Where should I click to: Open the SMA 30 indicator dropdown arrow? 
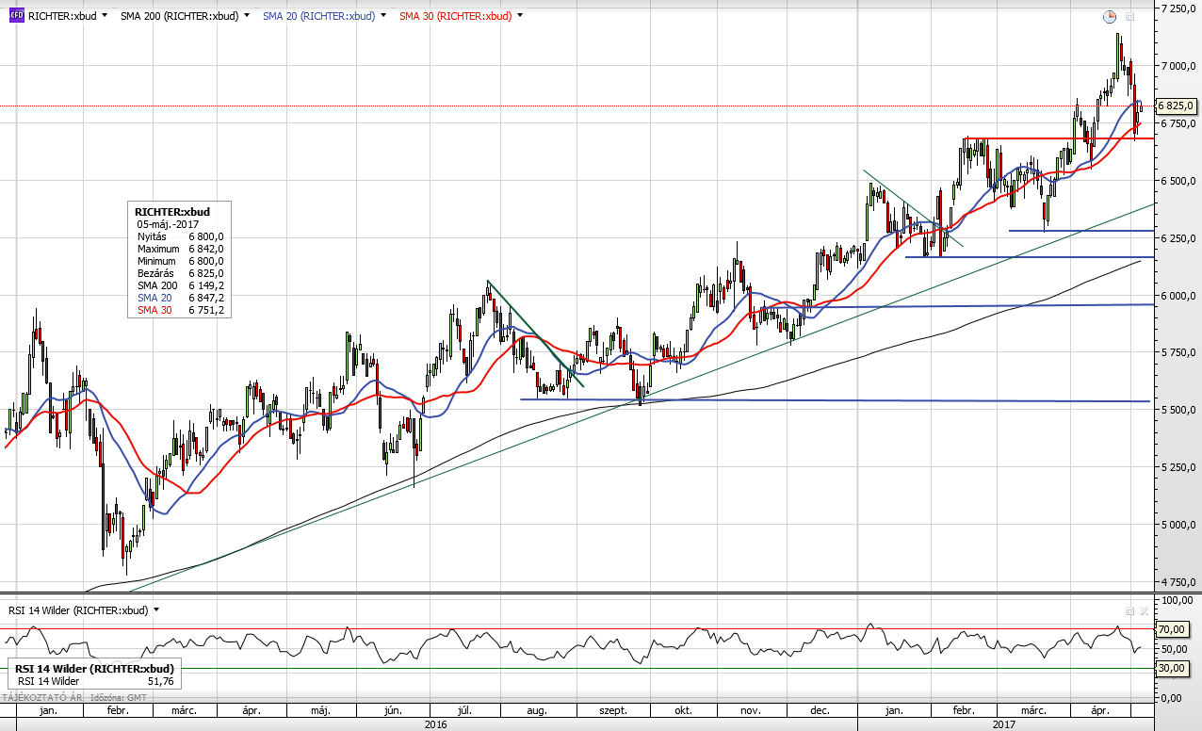[x=520, y=16]
